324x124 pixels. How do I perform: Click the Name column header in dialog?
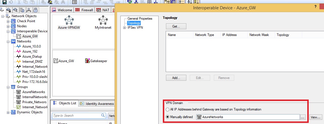[x=179, y=35]
